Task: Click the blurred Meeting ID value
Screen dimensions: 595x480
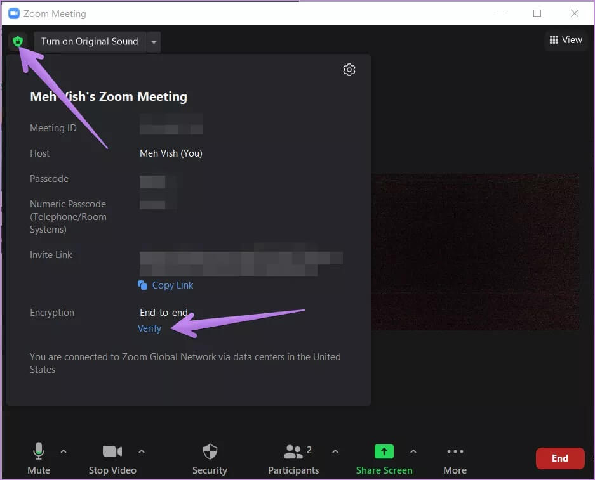Action: (171, 124)
